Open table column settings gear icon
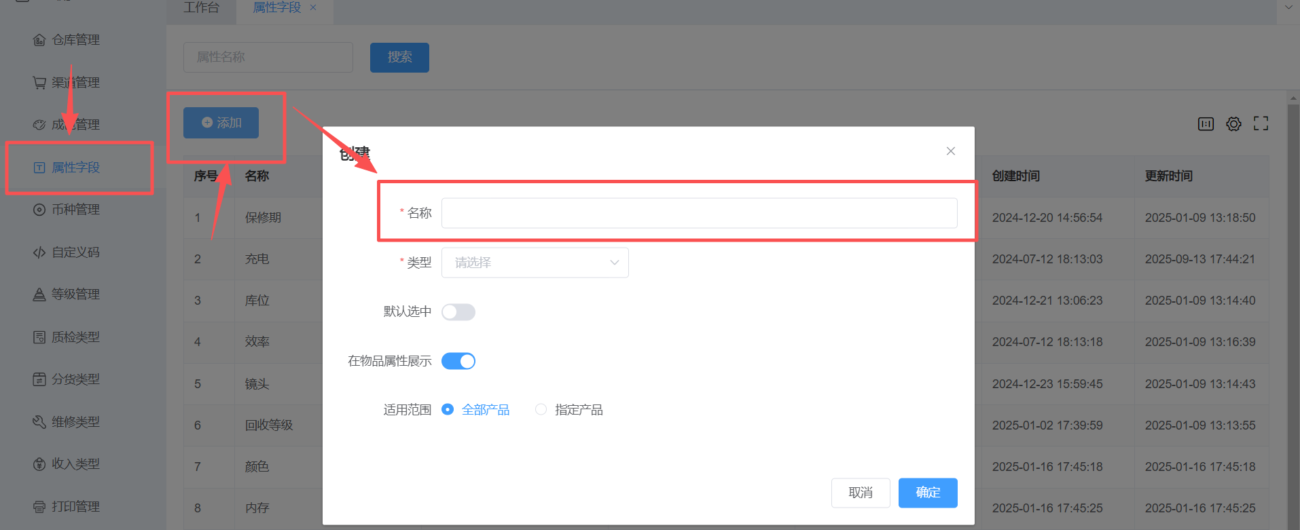Image resolution: width=1300 pixels, height=530 pixels. pos(1233,124)
